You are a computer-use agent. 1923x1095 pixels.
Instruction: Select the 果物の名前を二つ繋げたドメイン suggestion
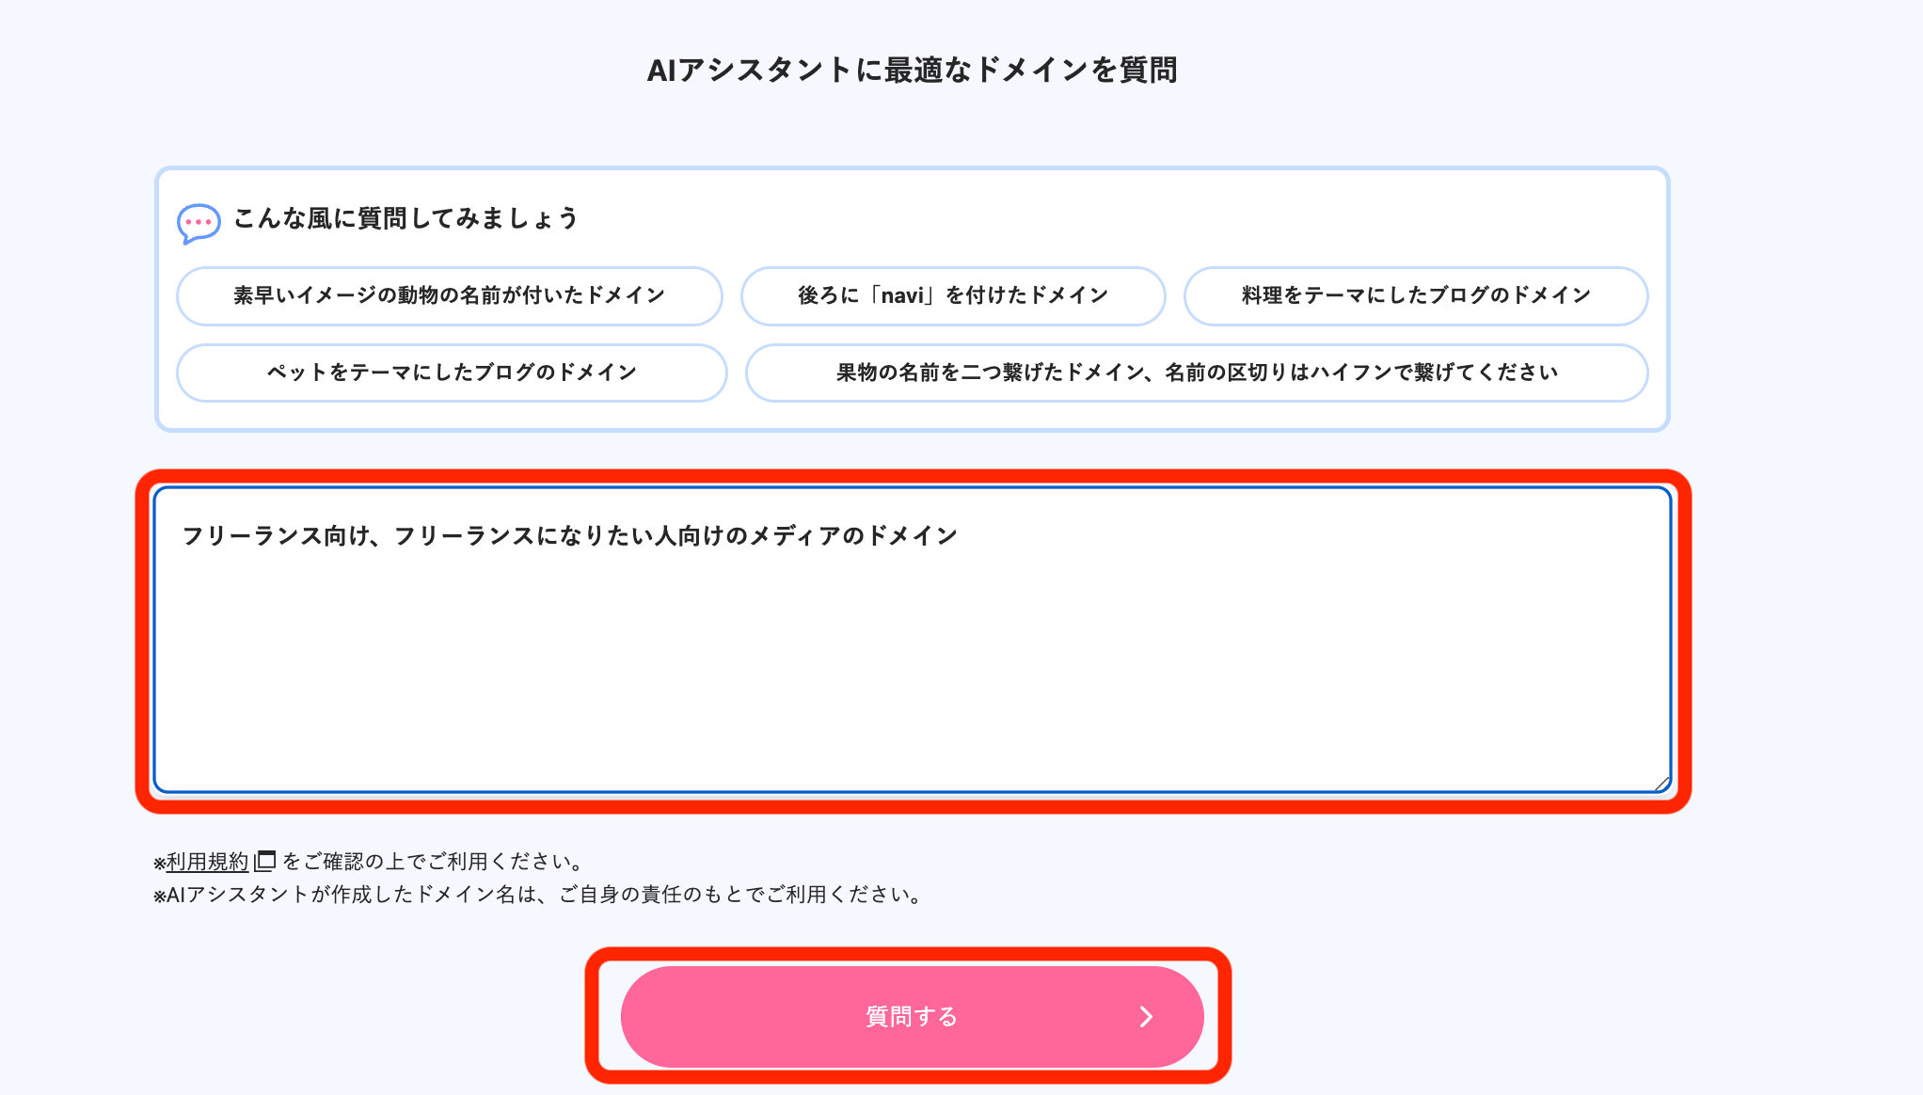tap(1196, 373)
